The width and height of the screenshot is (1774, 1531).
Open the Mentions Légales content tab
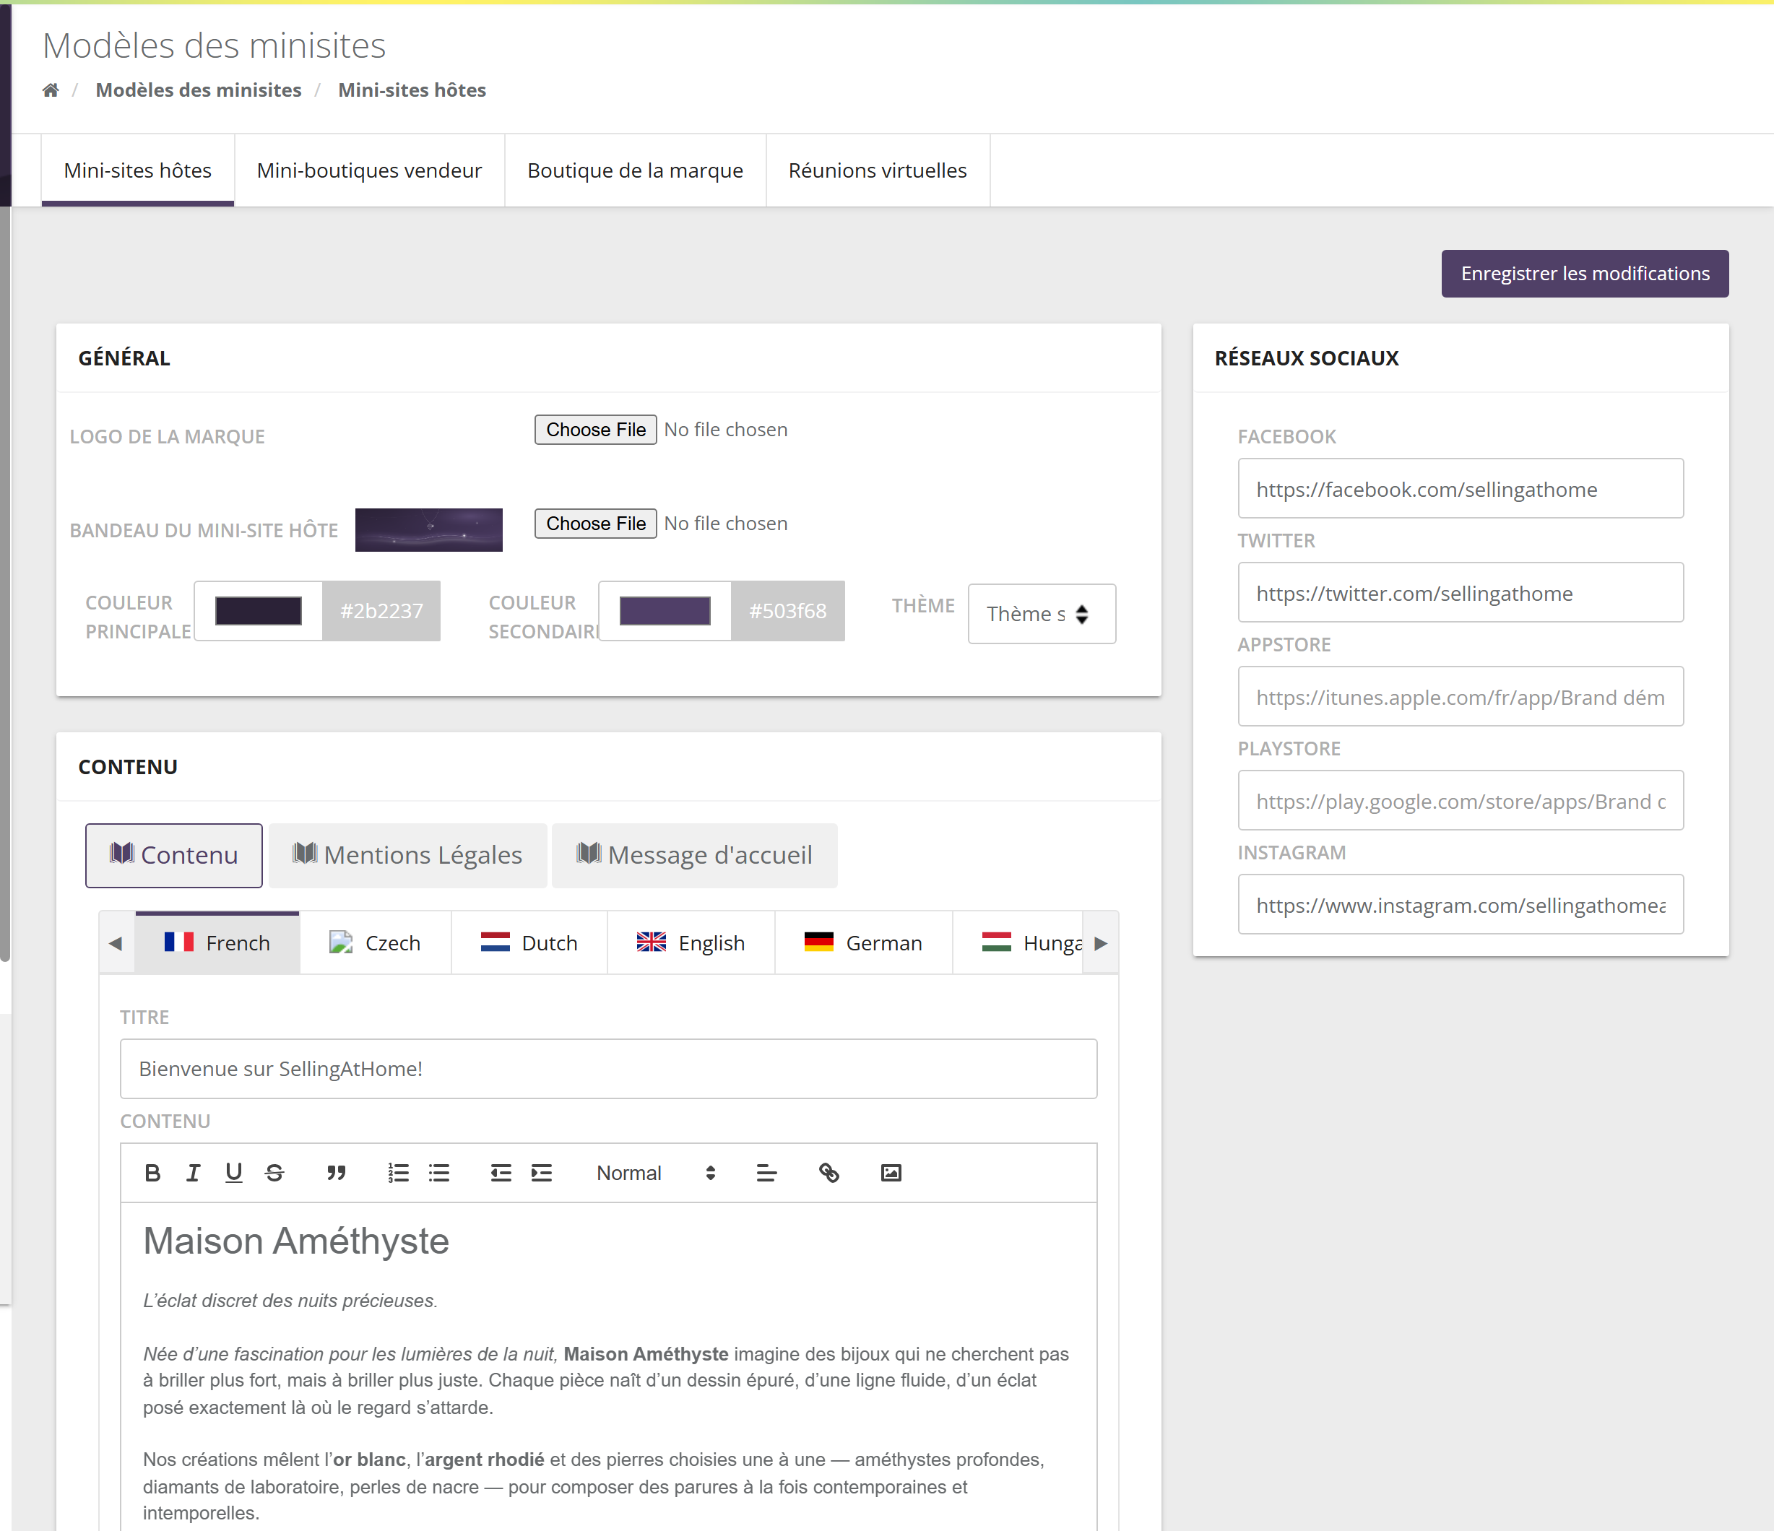coord(407,855)
